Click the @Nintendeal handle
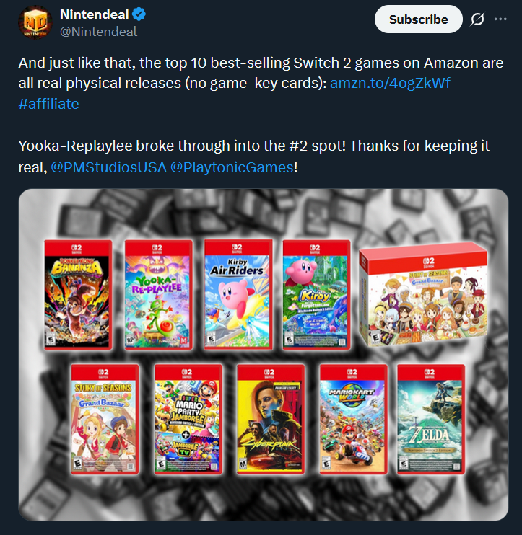Viewport: 522px width, 535px height. (98, 32)
